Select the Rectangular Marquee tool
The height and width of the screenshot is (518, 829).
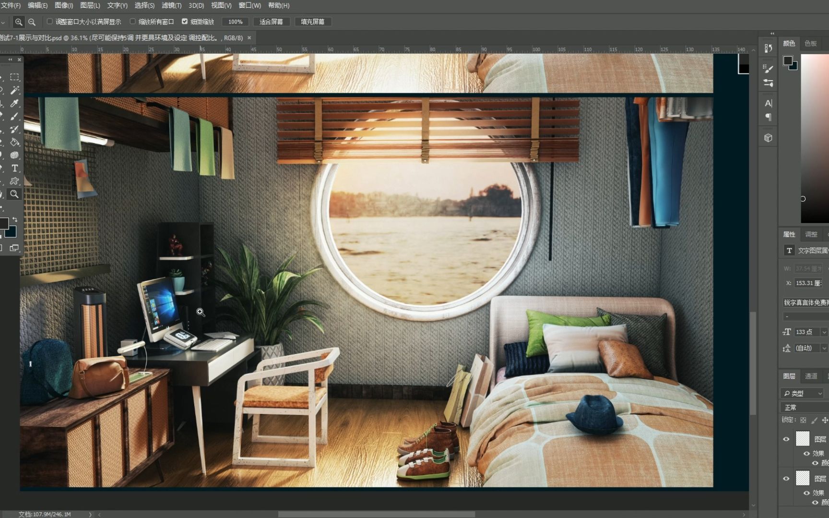pos(14,77)
